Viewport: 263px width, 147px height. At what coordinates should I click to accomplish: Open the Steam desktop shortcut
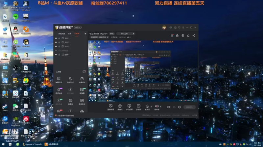(x=5, y=108)
